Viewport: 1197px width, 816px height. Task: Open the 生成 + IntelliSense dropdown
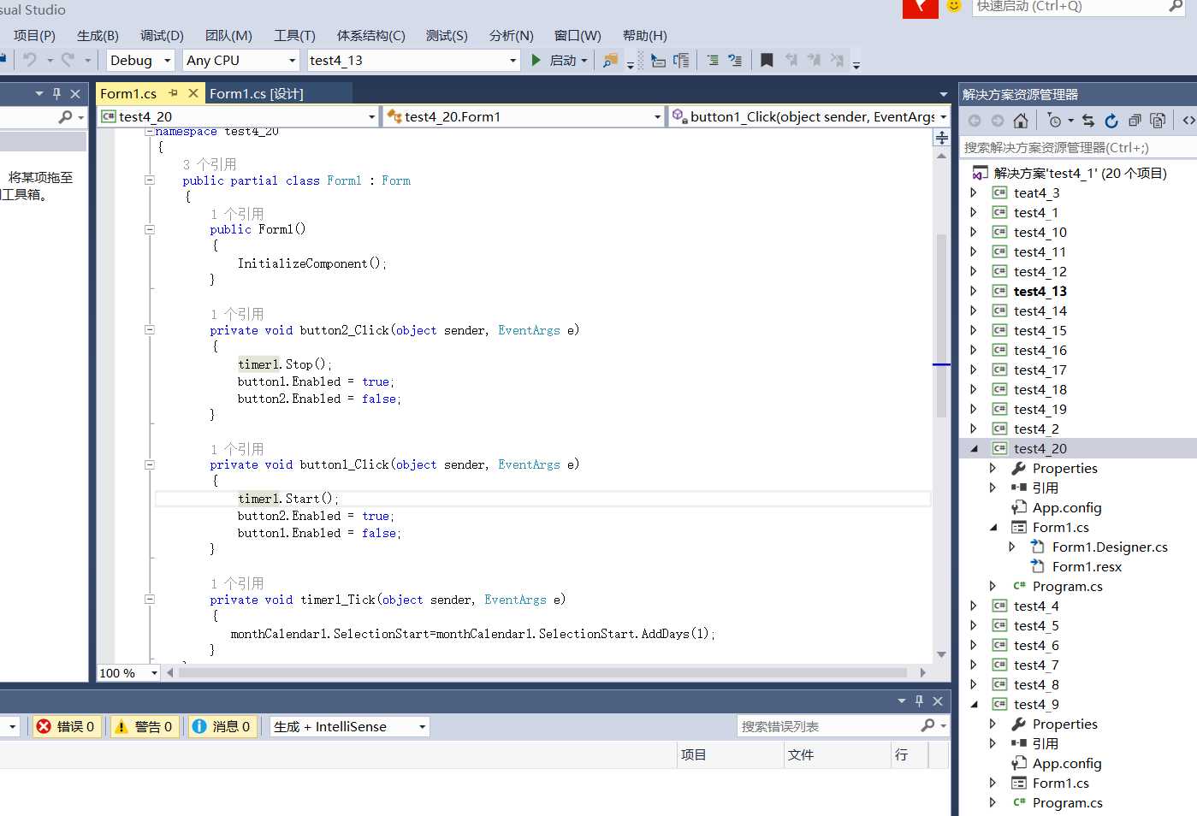(349, 726)
